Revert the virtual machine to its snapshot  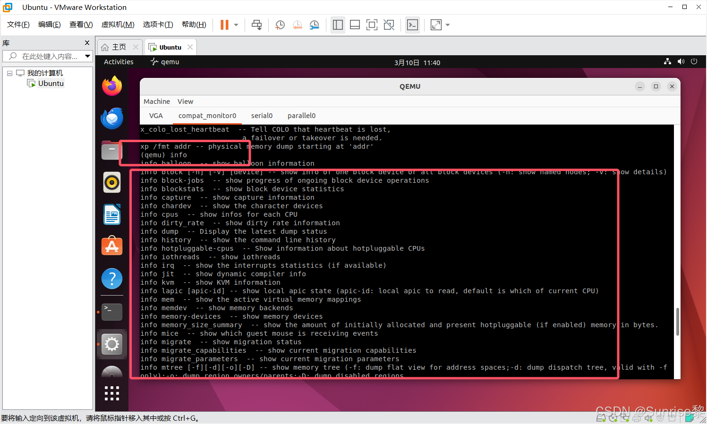click(x=297, y=25)
